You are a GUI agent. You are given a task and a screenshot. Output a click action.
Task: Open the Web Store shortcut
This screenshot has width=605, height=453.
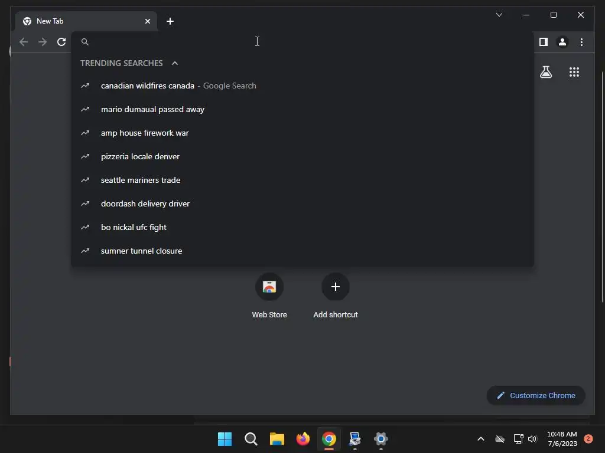point(269,296)
